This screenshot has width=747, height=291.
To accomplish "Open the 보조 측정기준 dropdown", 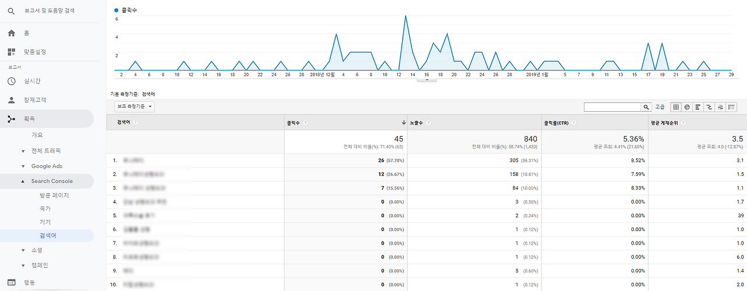I will 134,107.
